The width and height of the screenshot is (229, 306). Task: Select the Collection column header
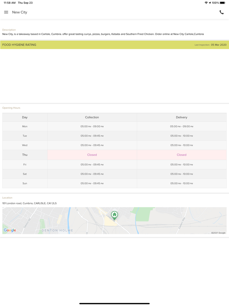[x=92, y=117]
